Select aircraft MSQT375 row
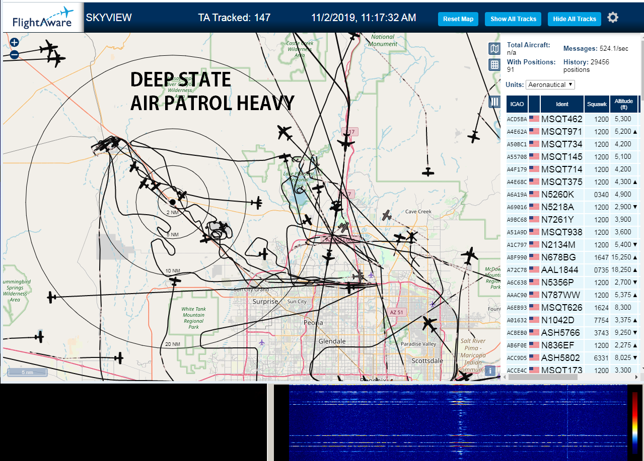Image resolution: width=644 pixels, height=461 pixels. tap(573, 182)
